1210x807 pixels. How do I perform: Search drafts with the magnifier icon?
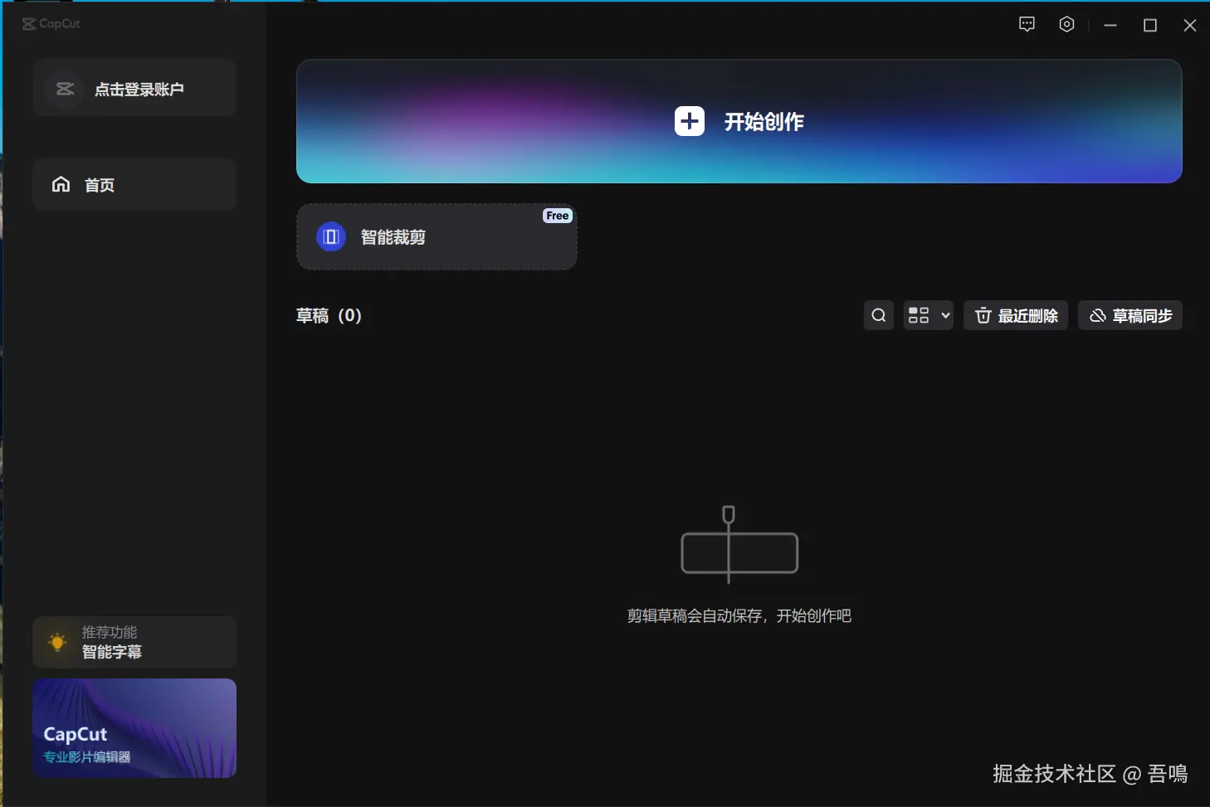coord(879,315)
